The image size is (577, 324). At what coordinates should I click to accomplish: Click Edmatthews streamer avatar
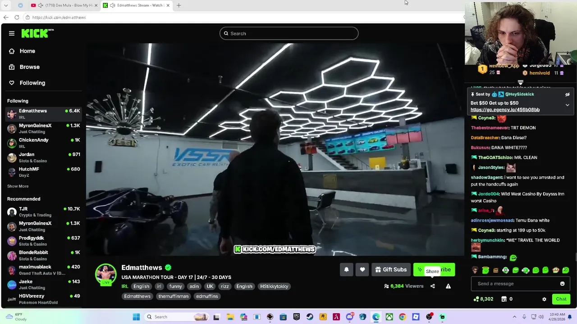106,274
